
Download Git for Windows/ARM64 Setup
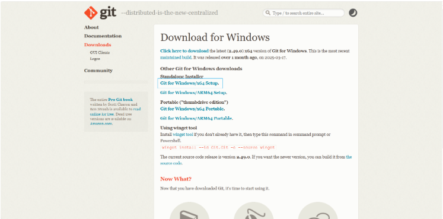[x=193, y=93]
